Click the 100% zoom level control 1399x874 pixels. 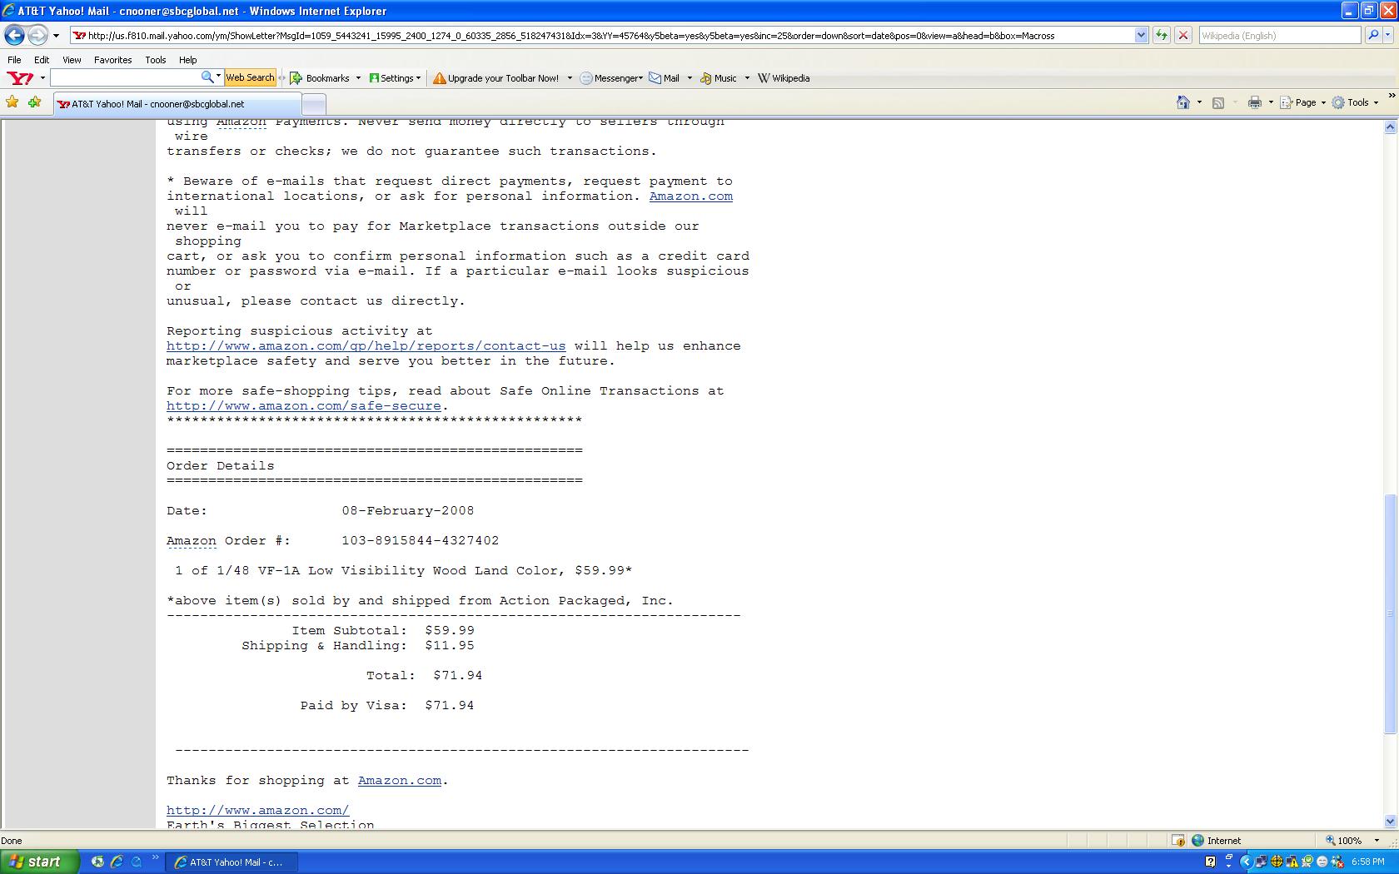1345,841
